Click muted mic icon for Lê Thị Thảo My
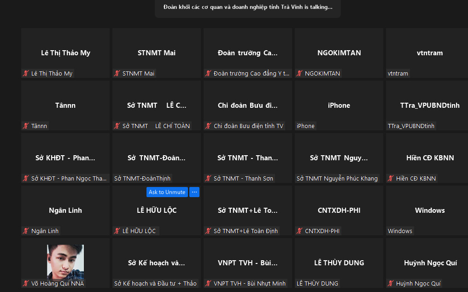The image size is (468, 292). point(26,74)
